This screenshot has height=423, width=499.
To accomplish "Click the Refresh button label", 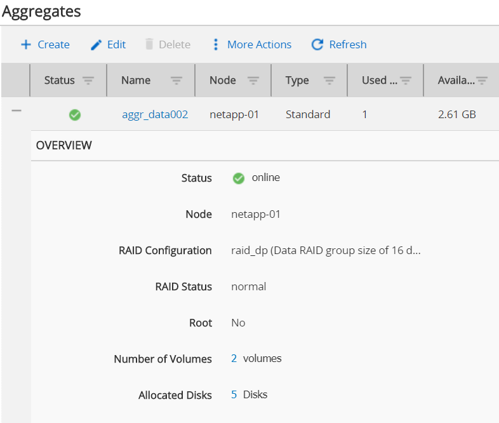I will [x=347, y=44].
